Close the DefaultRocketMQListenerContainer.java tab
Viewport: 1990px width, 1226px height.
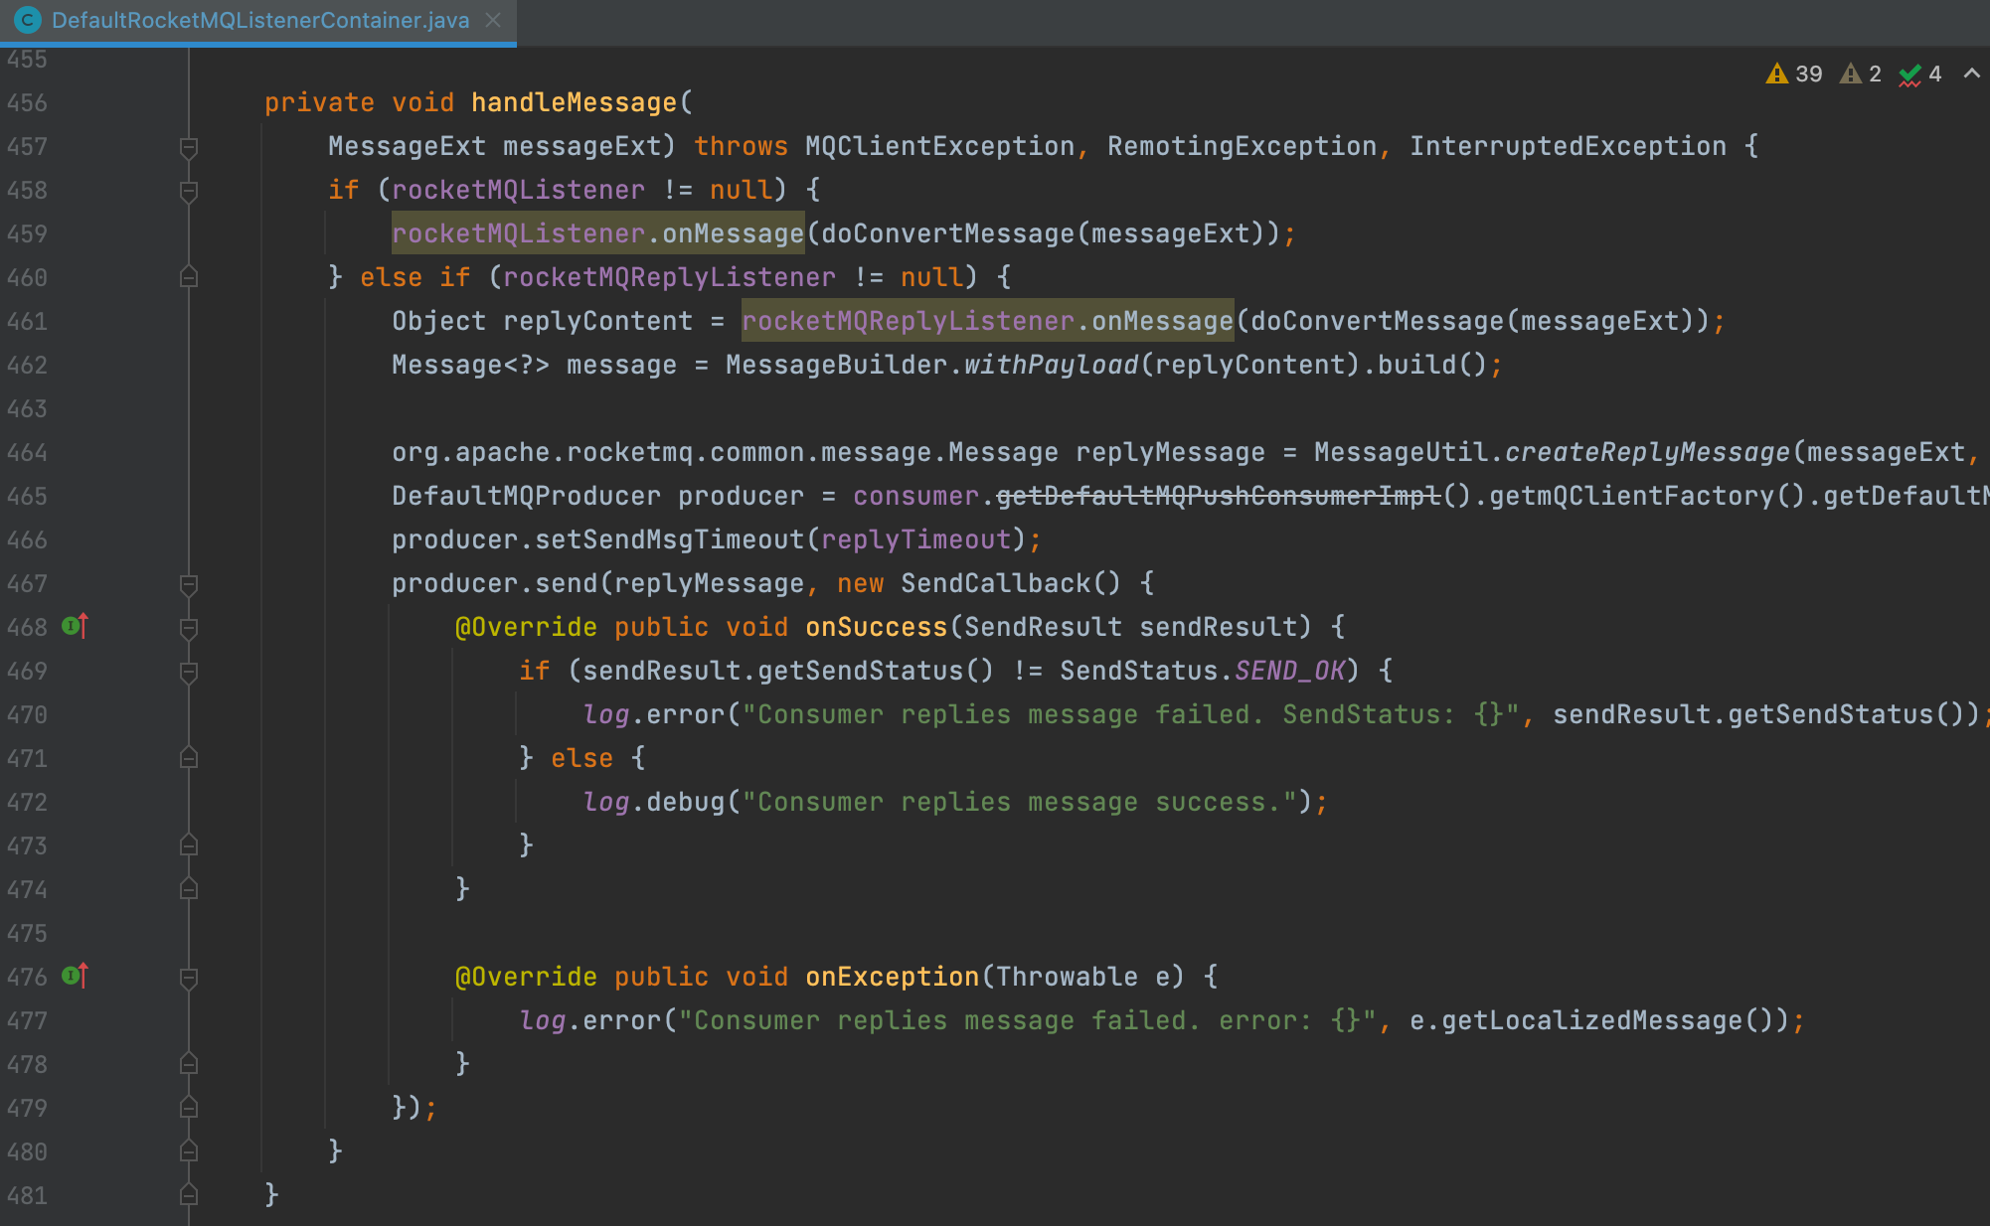493,21
